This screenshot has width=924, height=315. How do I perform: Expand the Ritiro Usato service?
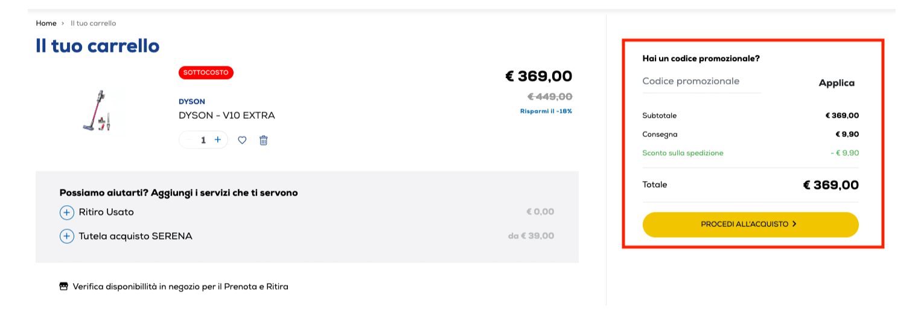66,212
